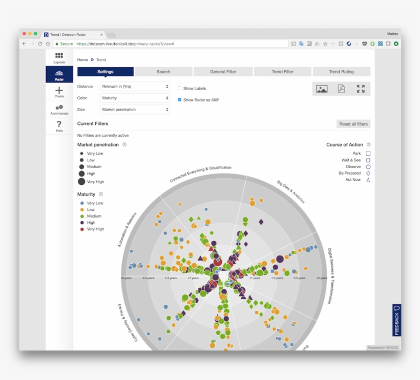
Task: Open the Size dropdown Market penetration
Action: (x=135, y=110)
